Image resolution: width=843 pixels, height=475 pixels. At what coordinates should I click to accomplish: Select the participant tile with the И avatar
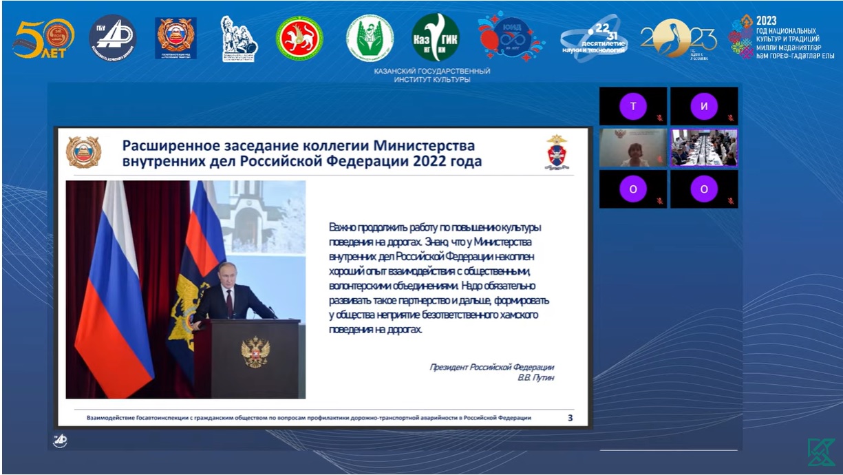coord(704,106)
